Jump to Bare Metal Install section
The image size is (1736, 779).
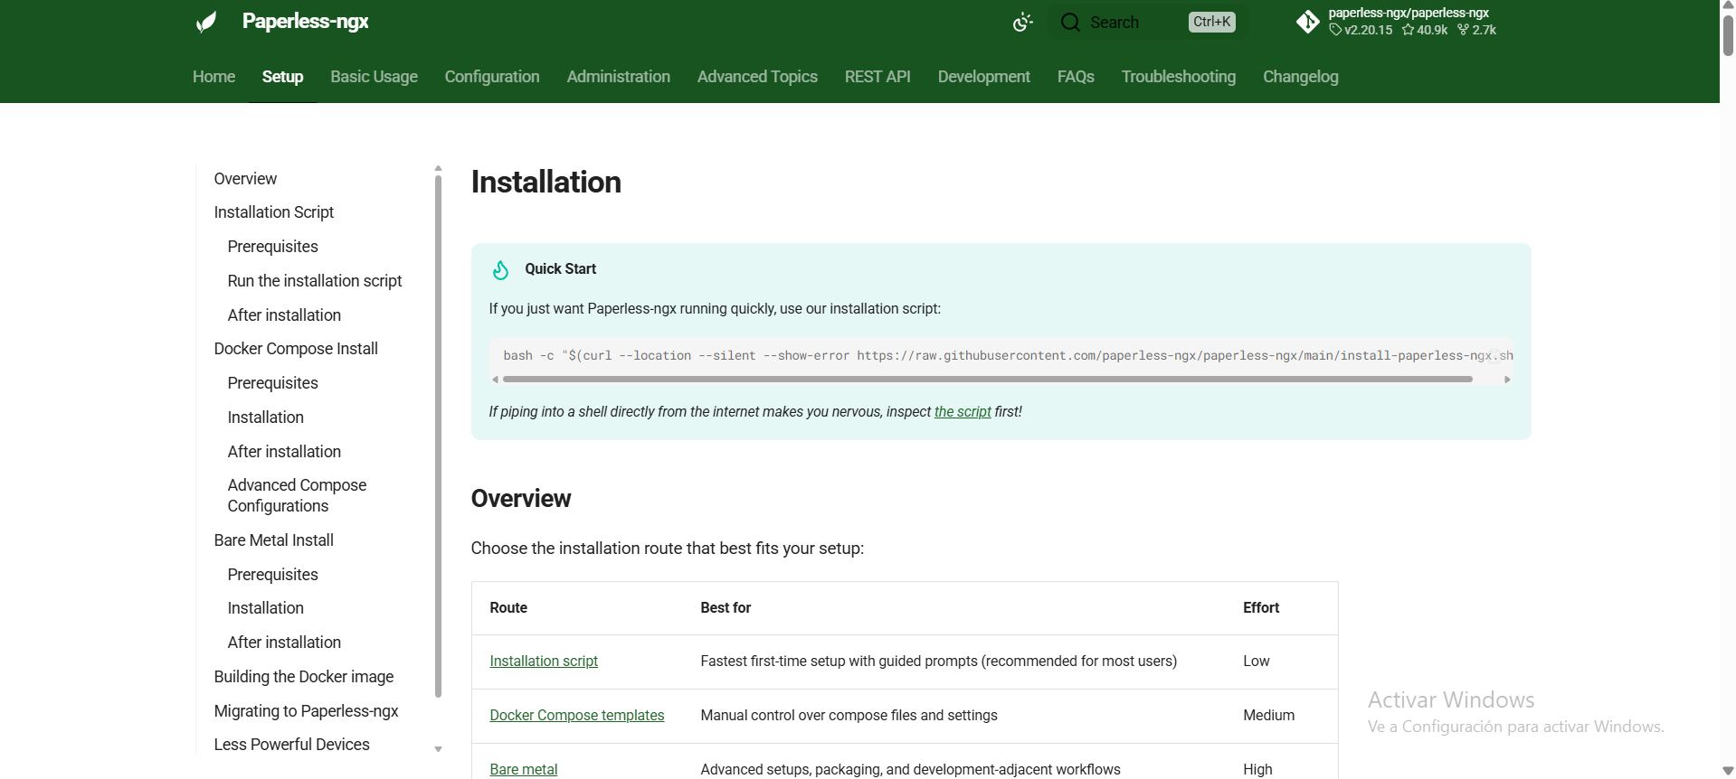(x=274, y=540)
